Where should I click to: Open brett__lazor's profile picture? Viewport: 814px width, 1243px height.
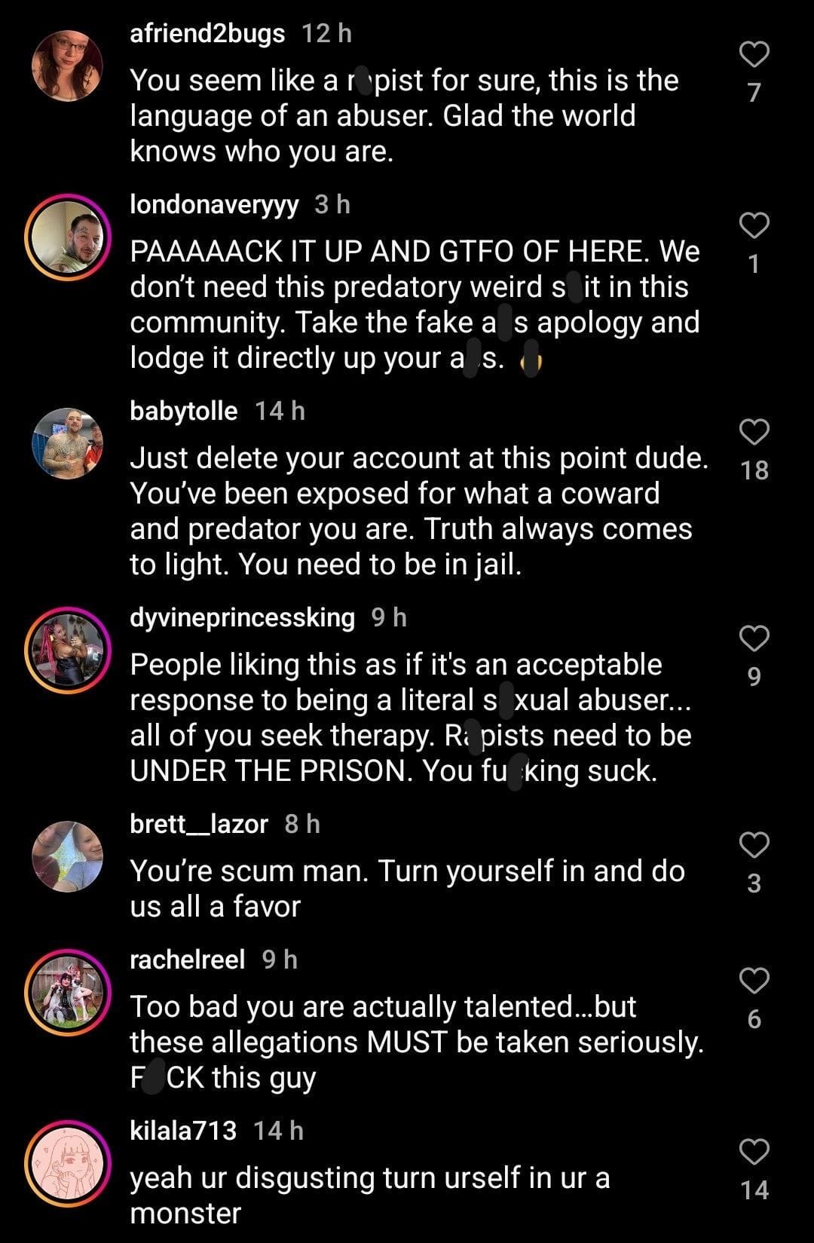point(68,856)
